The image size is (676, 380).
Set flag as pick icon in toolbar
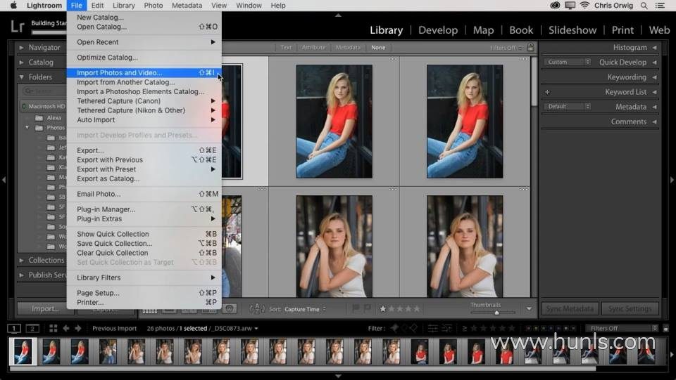[x=356, y=308]
